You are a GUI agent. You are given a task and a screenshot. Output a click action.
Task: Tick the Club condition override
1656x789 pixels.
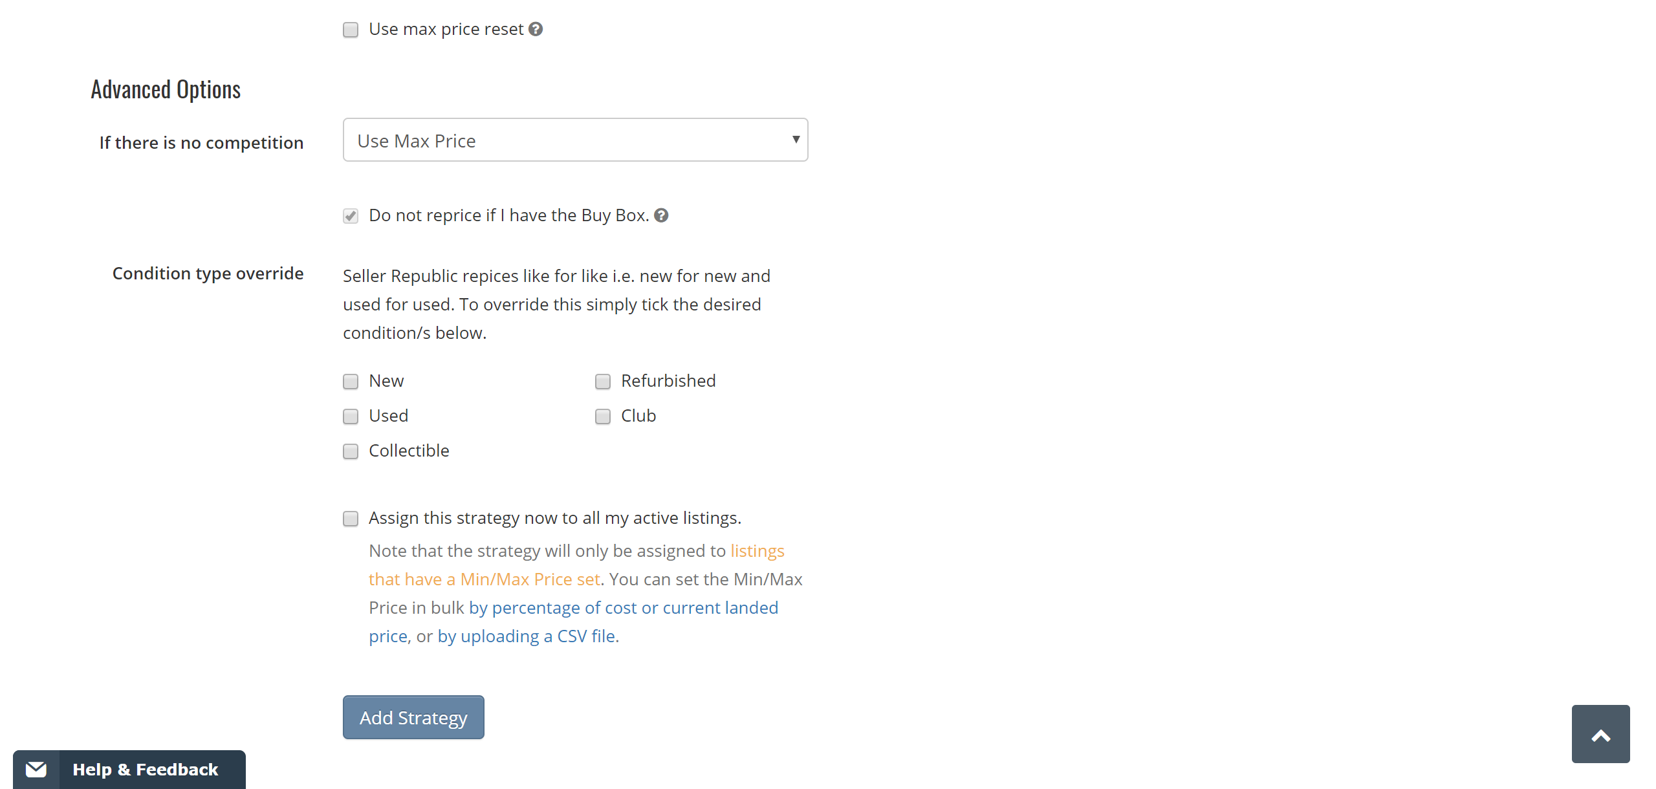602,416
